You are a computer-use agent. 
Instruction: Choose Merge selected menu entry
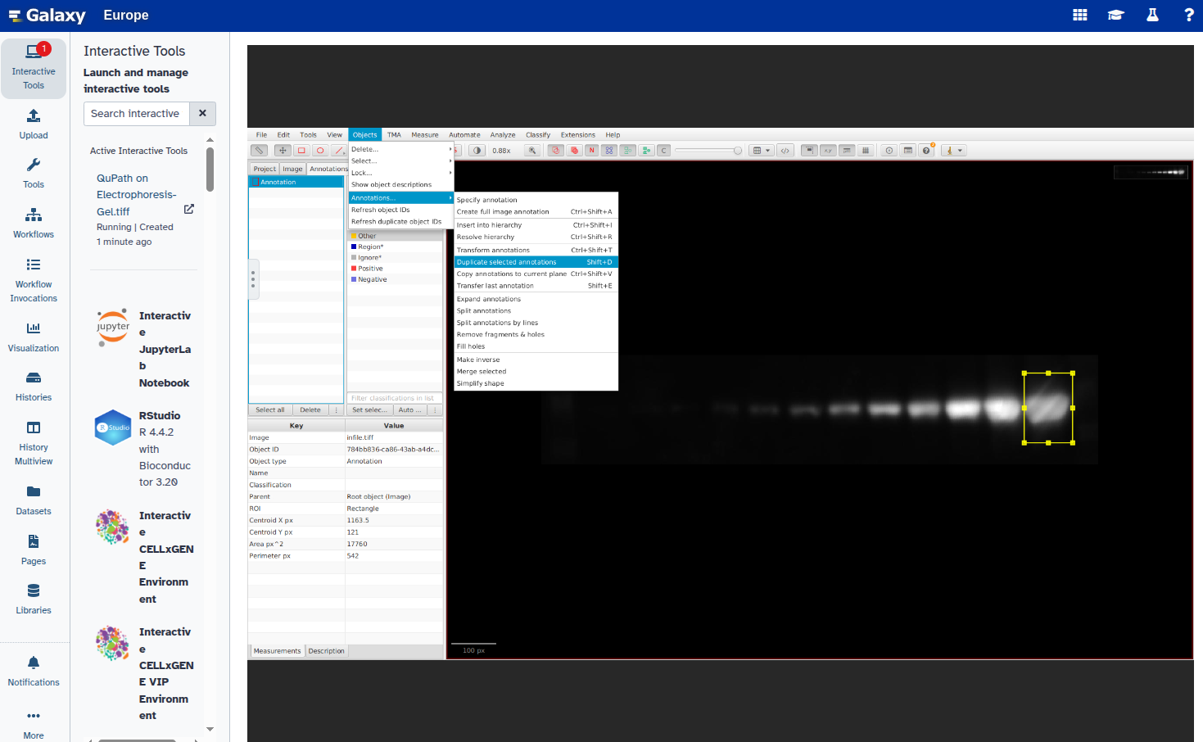[x=536, y=371]
